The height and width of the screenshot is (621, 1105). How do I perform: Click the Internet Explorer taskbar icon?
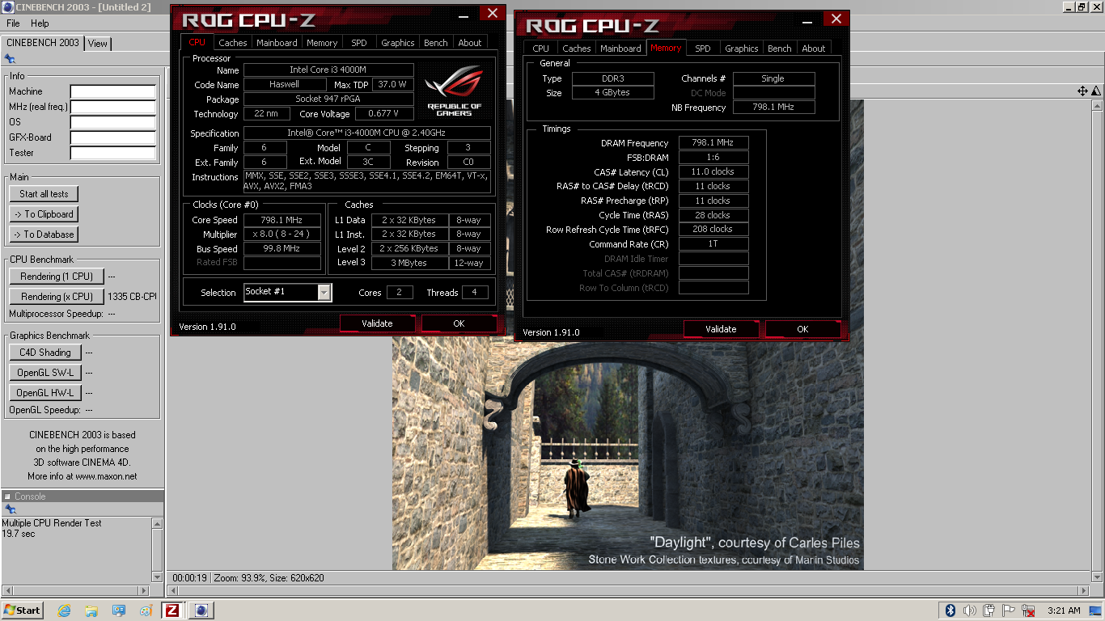coord(65,610)
